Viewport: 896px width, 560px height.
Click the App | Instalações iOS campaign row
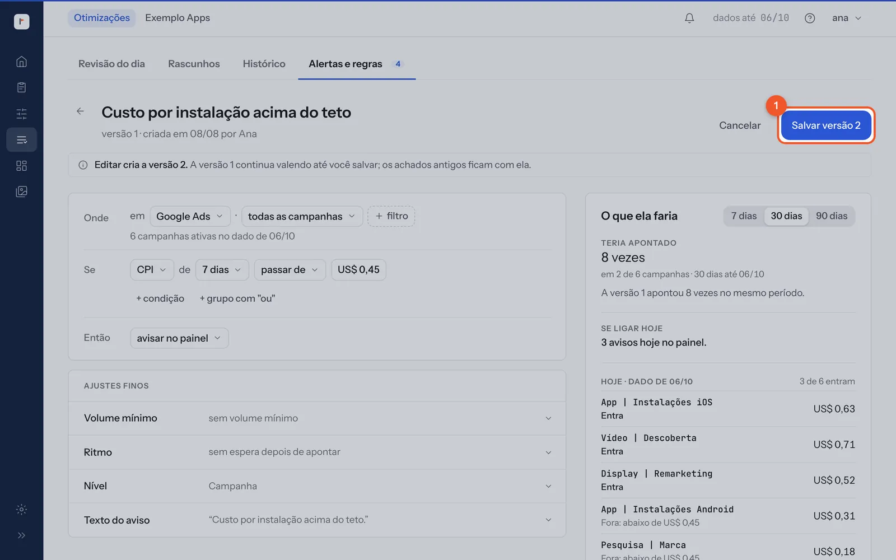pyautogui.click(x=728, y=409)
